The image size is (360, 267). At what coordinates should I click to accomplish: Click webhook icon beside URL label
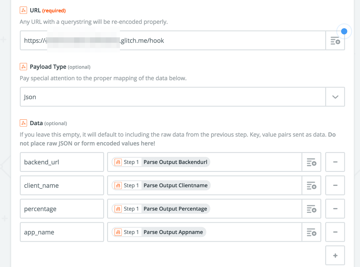click(23, 10)
